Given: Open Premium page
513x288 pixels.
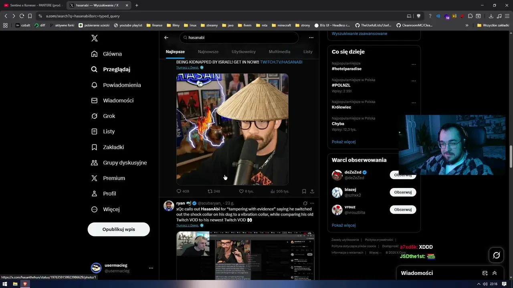Looking at the screenshot, I should 108,178.
